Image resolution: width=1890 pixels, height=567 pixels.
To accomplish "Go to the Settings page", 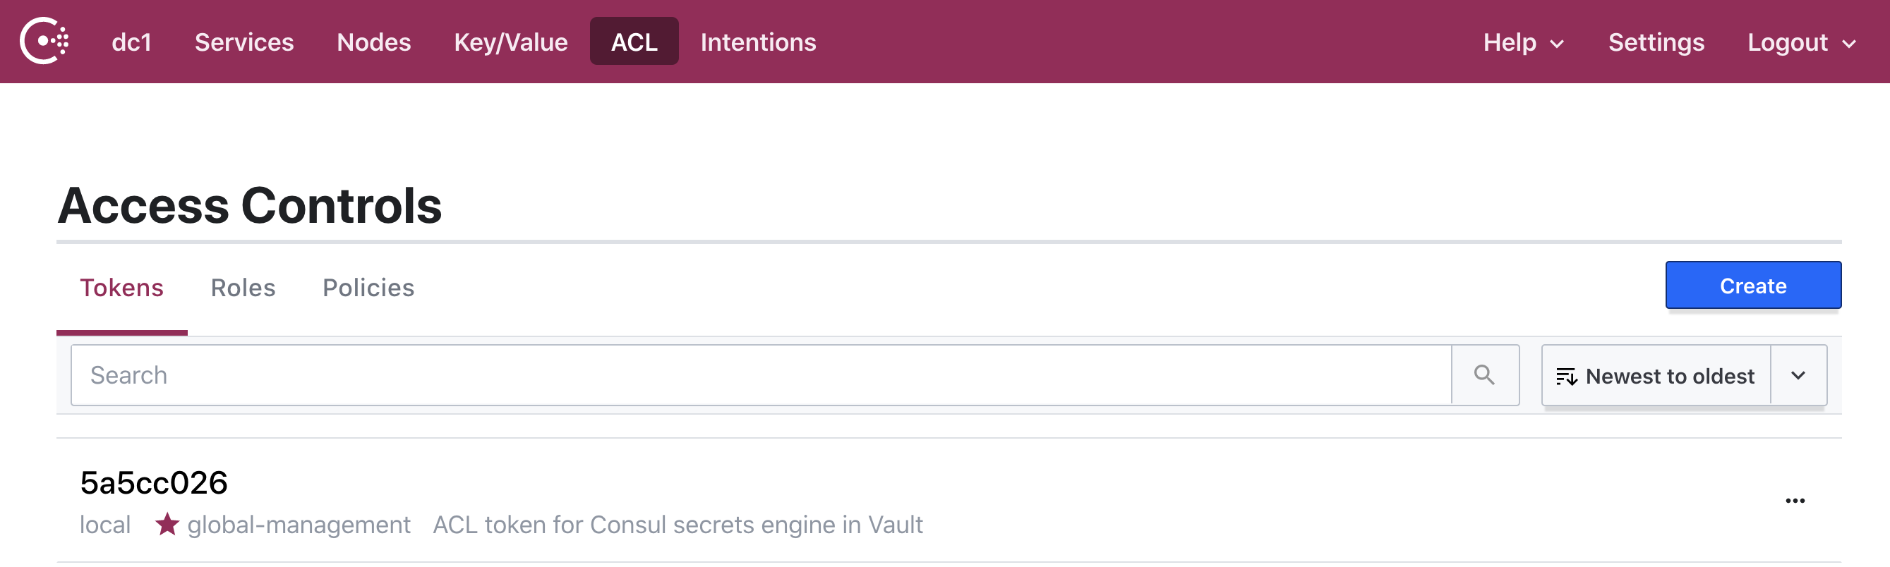I will [x=1656, y=42].
